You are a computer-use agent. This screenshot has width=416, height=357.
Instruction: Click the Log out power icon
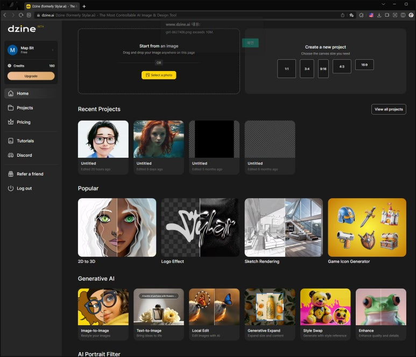11,188
